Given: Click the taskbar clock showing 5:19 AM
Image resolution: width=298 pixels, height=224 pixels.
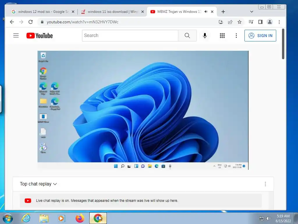Looking at the screenshot, I should click(x=283, y=218).
